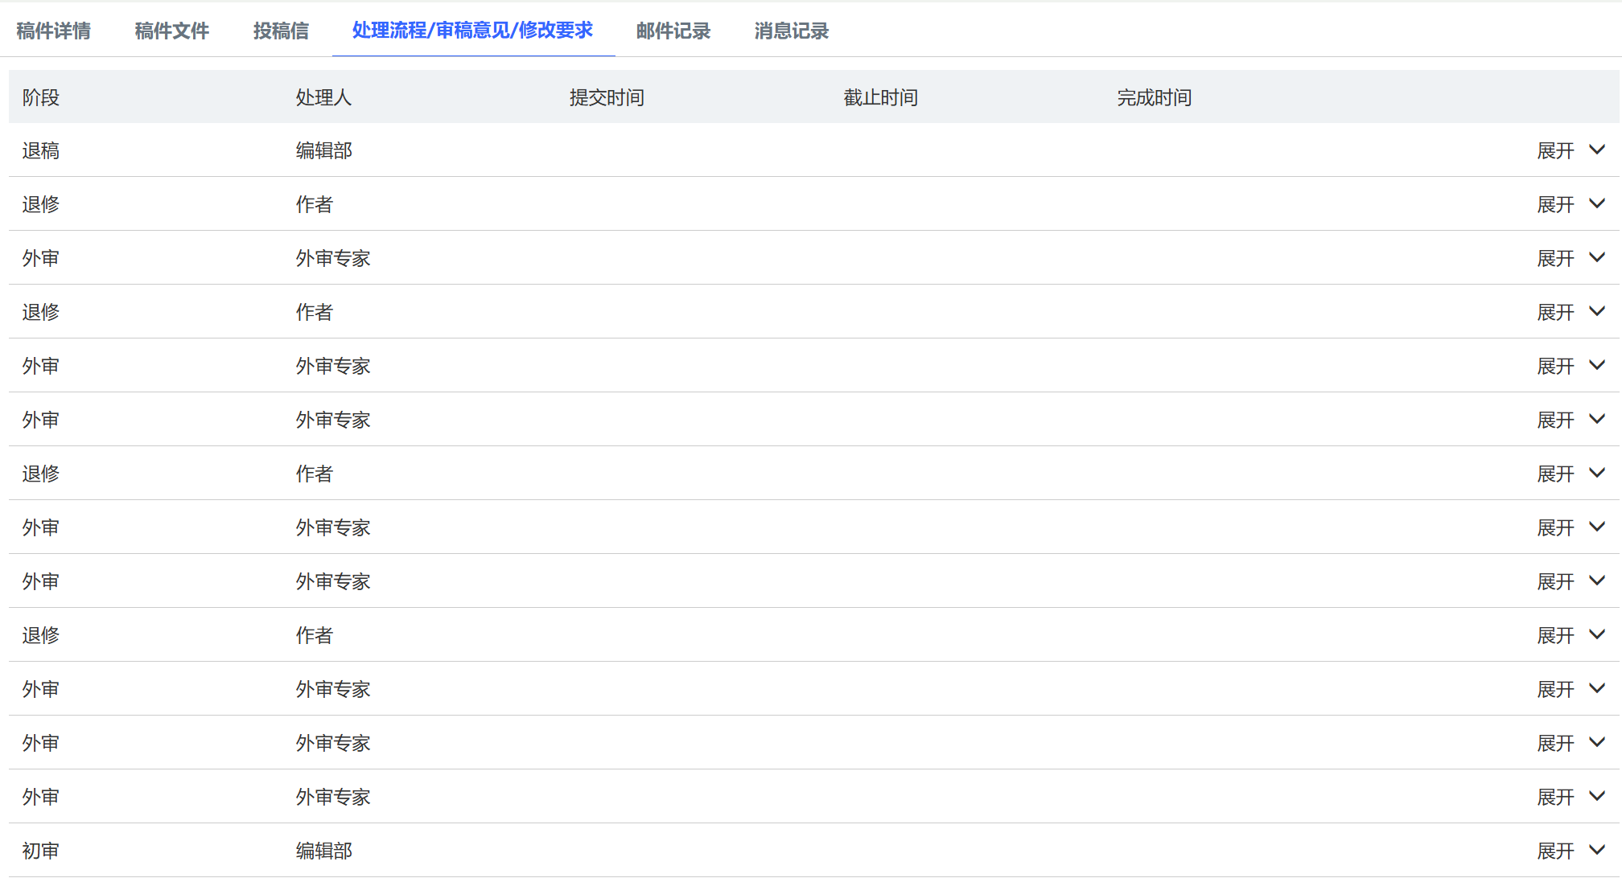The width and height of the screenshot is (1622, 878).
Task: Click the 处理人 column header
Action: (x=323, y=97)
